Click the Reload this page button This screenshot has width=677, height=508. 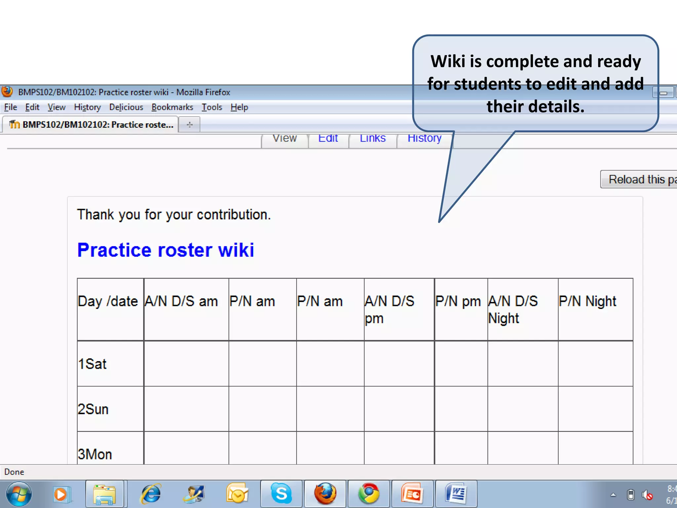[x=639, y=179]
